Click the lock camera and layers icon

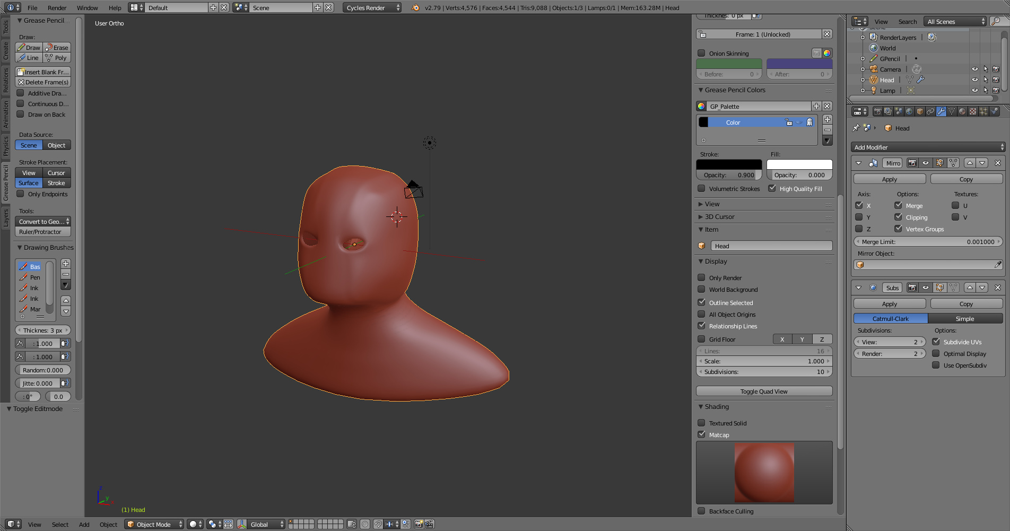351,524
